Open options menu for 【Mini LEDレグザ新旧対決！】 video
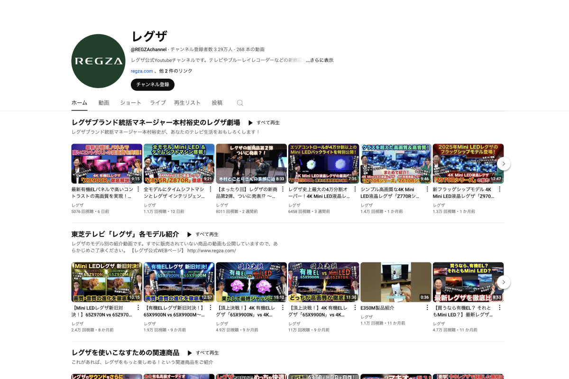569x379 pixels. pyautogui.click(x=138, y=308)
